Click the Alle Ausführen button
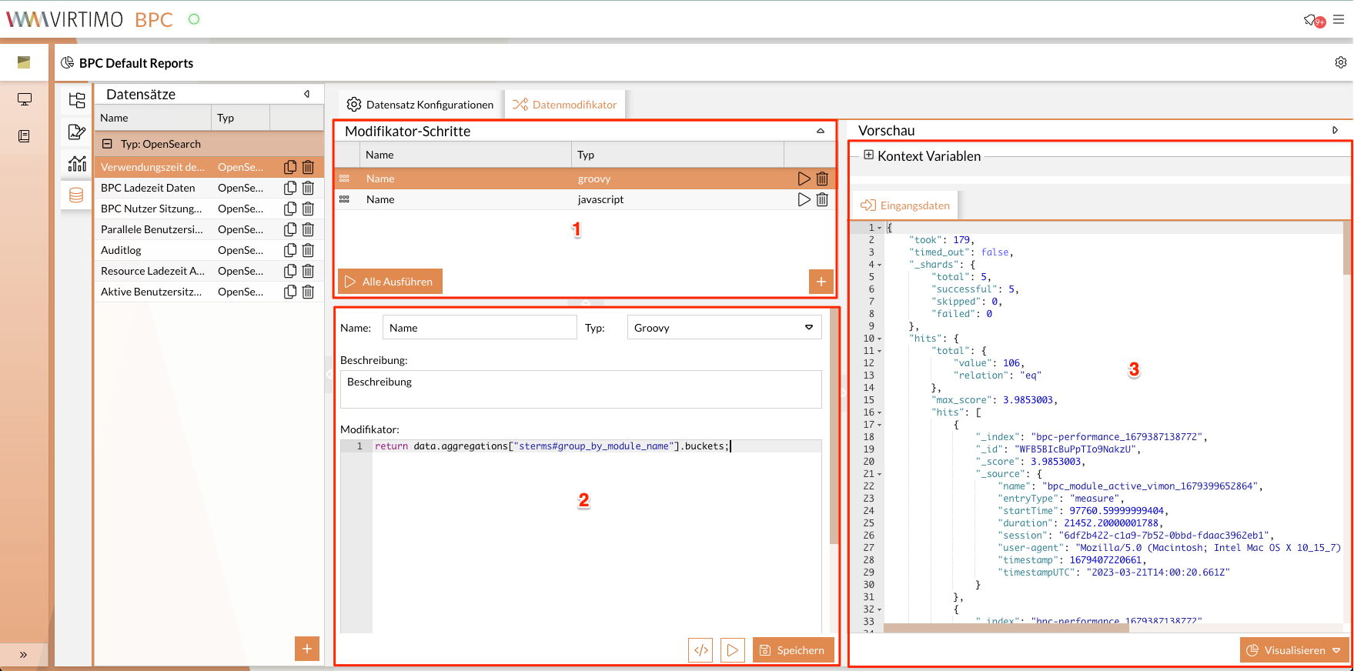Viewport: 1354px width, 671px height. pyautogui.click(x=390, y=282)
